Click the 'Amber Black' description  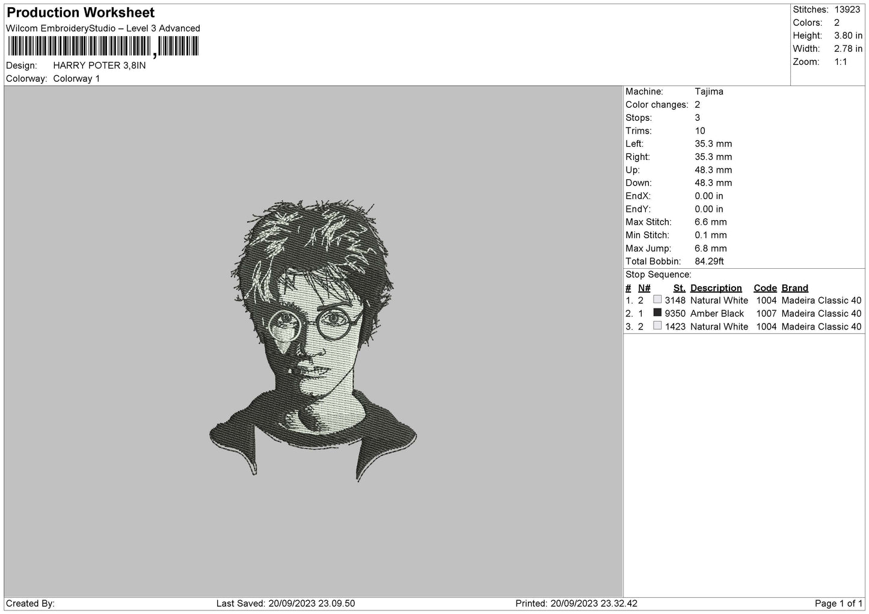717,313
